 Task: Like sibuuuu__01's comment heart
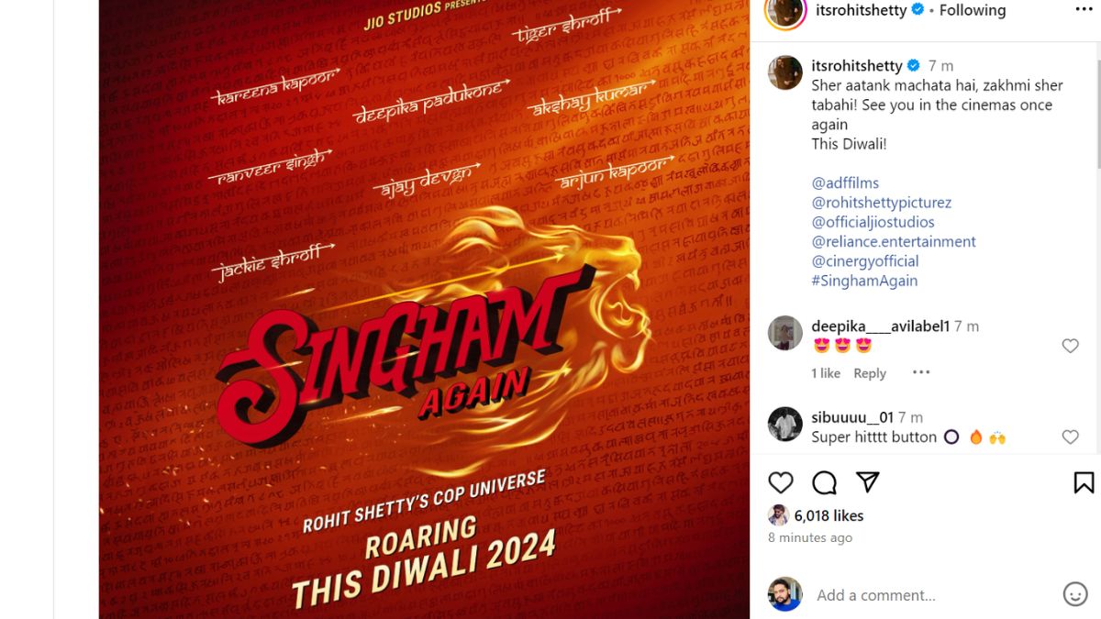click(1070, 437)
